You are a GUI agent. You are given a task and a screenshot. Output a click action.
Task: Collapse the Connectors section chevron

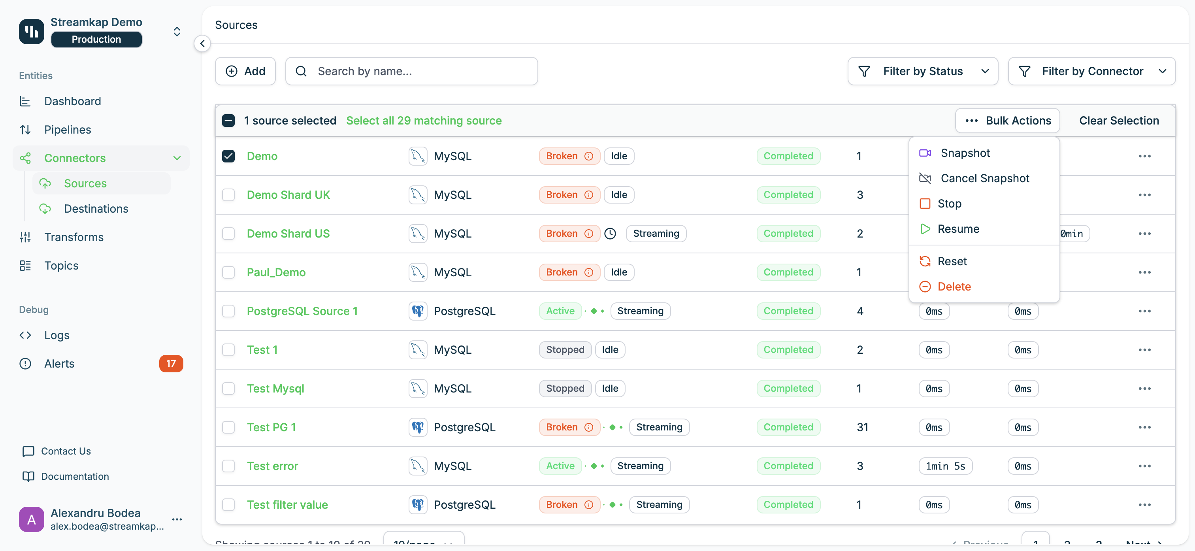177,158
